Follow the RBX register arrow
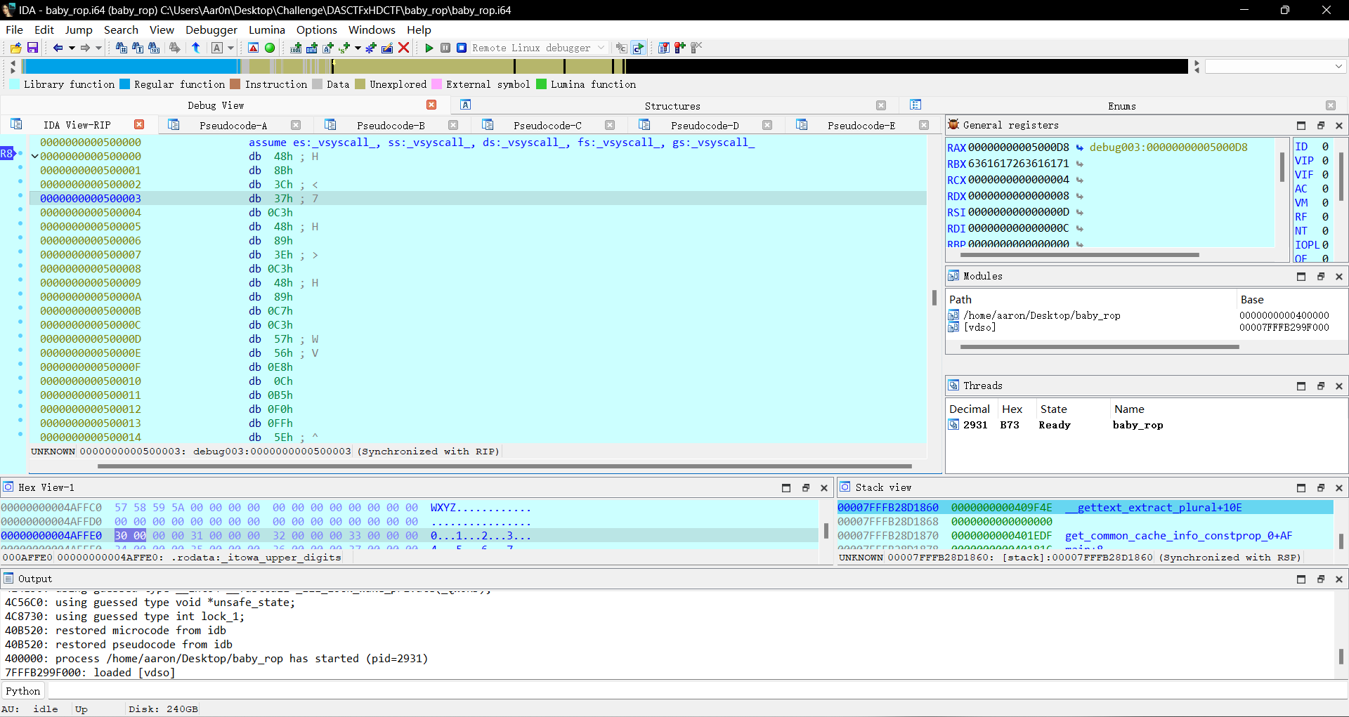This screenshot has width=1349, height=717. point(1079,164)
